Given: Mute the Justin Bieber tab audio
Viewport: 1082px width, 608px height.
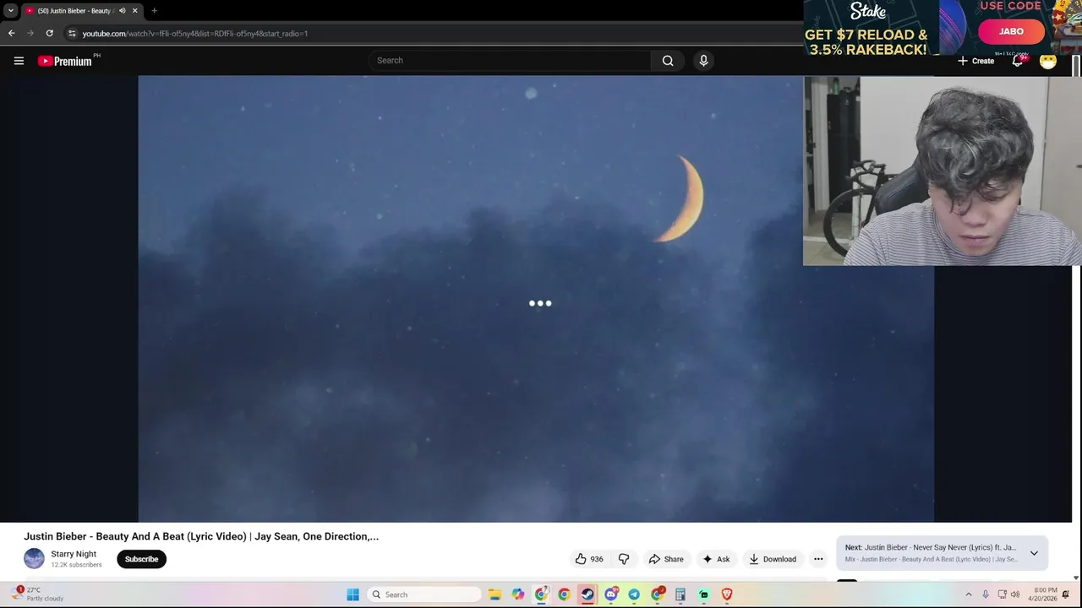Looking at the screenshot, I should coord(123,11).
